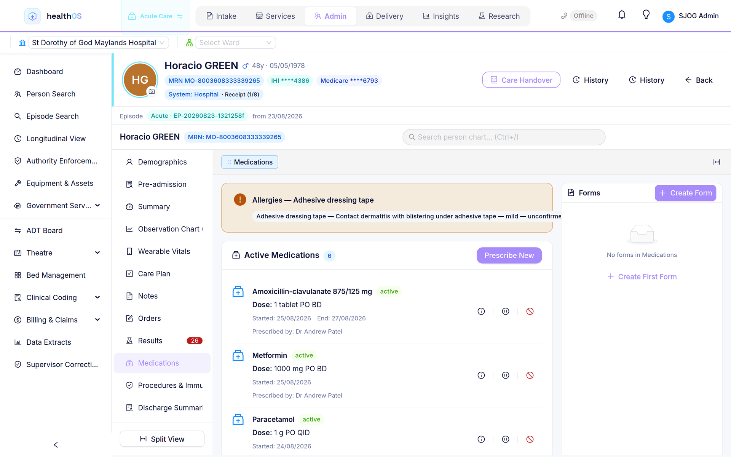The height and width of the screenshot is (457, 731).
Task: Cease the Amoxicillin-clavulanate medication
Action: point(530,312)
